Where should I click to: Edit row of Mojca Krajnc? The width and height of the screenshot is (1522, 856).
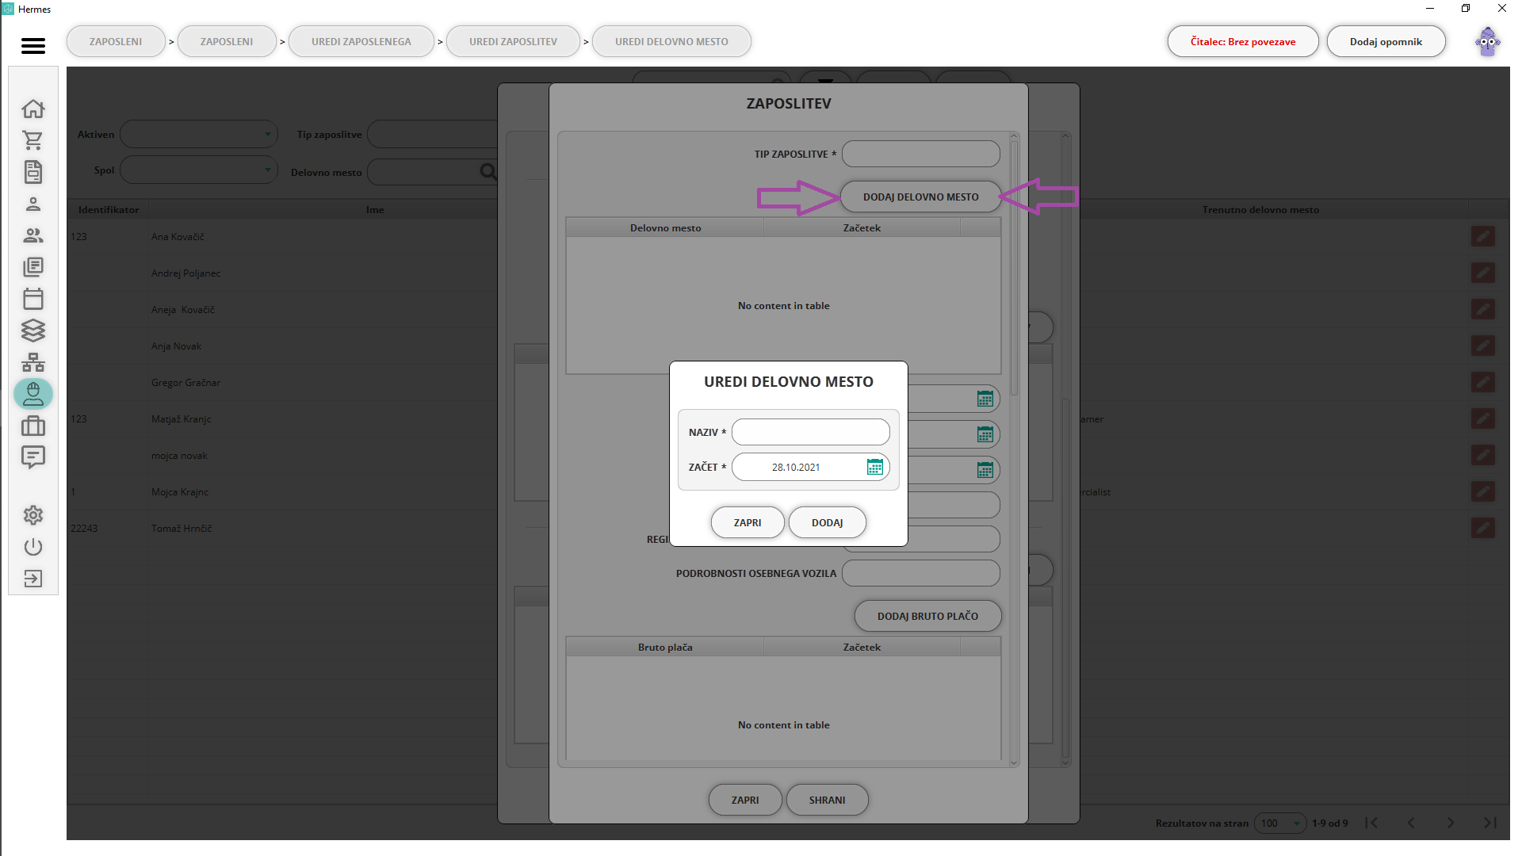(1482, 491)
